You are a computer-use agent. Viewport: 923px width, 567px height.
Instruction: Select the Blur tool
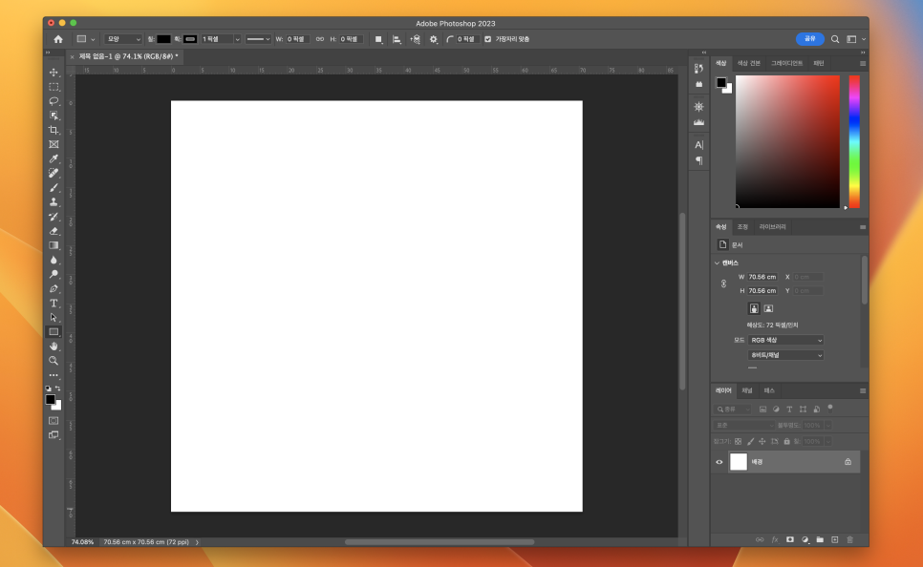54,260
